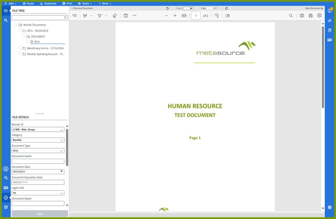The image size is (336, 219).
Task: Zoom out with the minus icon
Action: (166, 16)
